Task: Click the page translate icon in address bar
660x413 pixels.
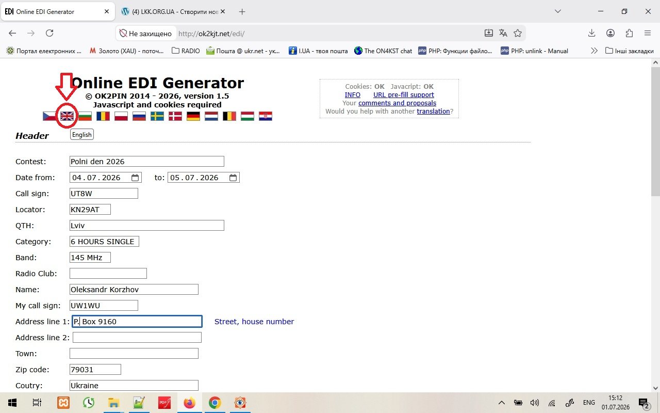Action: 503,33
